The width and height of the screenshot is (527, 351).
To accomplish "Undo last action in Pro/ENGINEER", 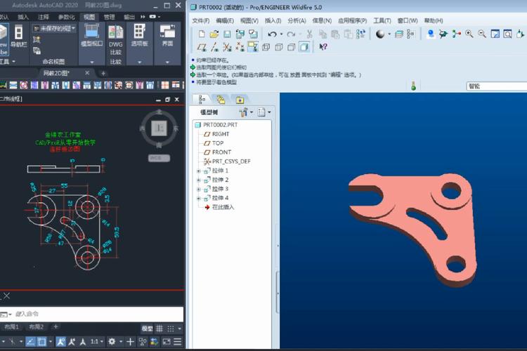I will (272, 34).
